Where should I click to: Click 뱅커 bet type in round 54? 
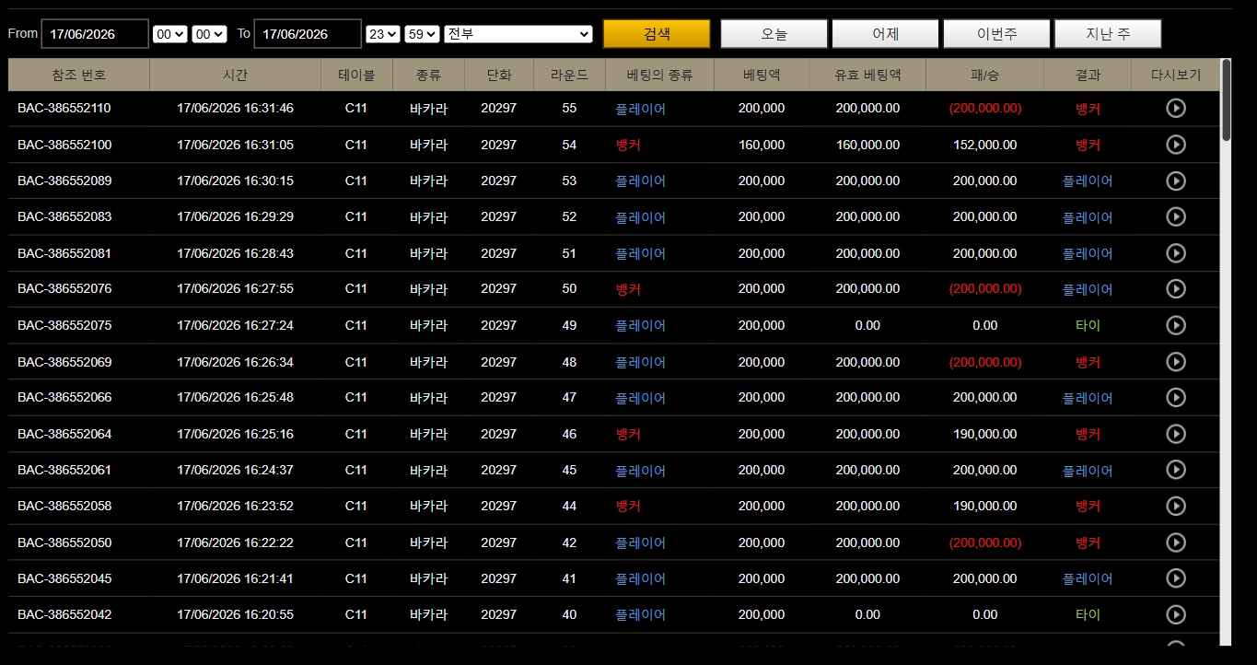pyautogui.click(x=628, y=145)
